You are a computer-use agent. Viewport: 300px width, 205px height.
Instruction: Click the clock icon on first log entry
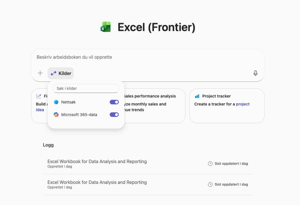(x=210, y=164)
